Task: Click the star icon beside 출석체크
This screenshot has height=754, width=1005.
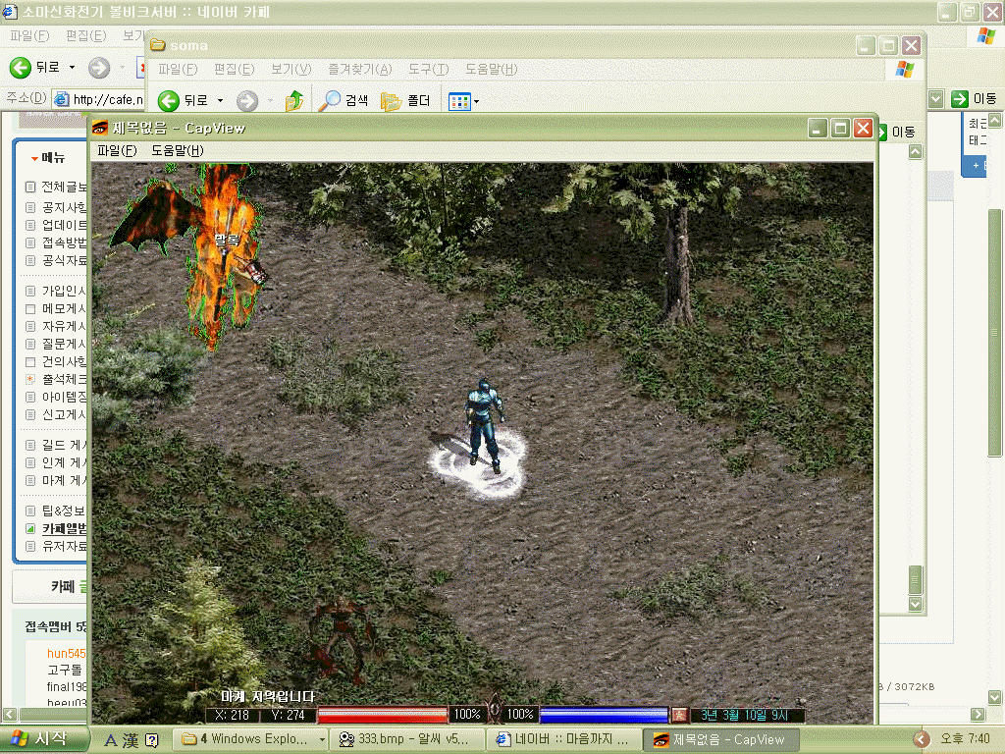Action: 30,380
